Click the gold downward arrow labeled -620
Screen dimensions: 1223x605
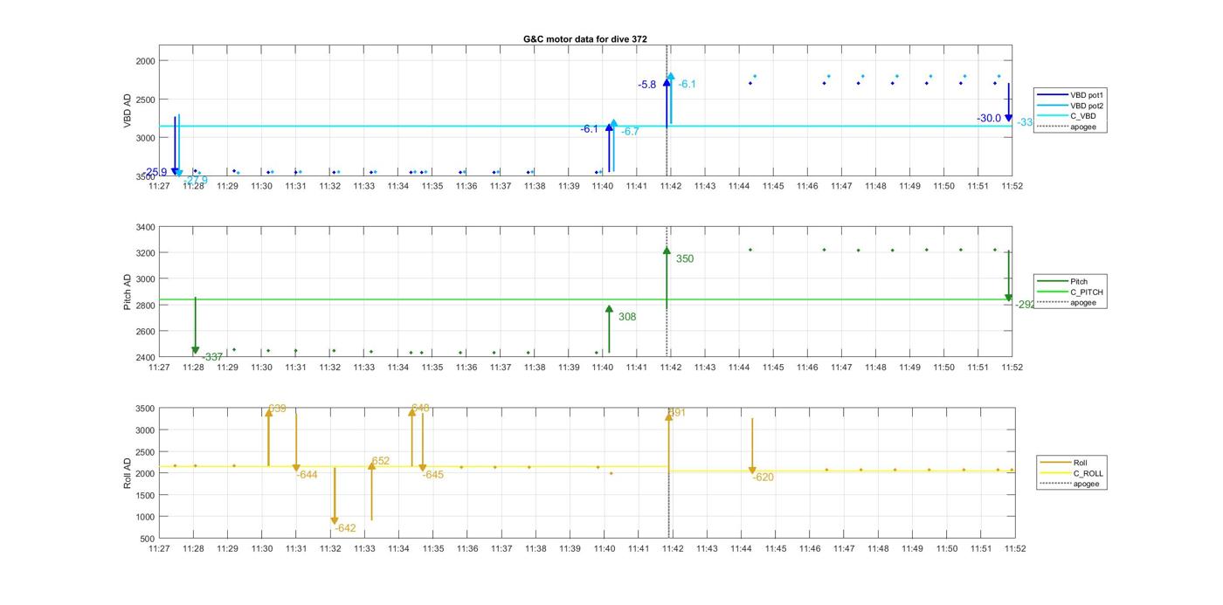point(752,446)
